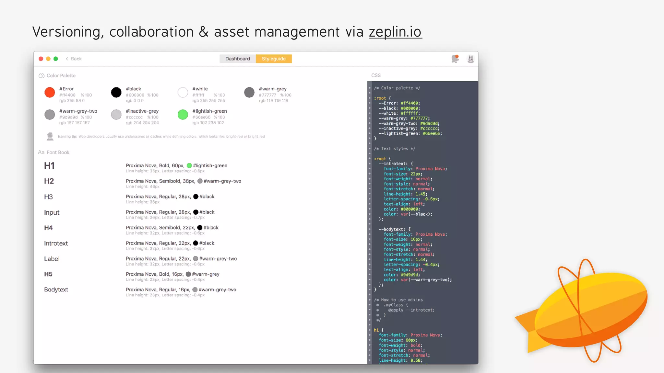664x373 pixels.
Task: Click the '--introtext: {' CSS line
Action: point(396,164)
